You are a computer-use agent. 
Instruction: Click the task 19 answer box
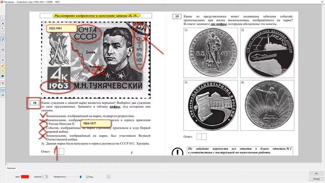point(202,137)
